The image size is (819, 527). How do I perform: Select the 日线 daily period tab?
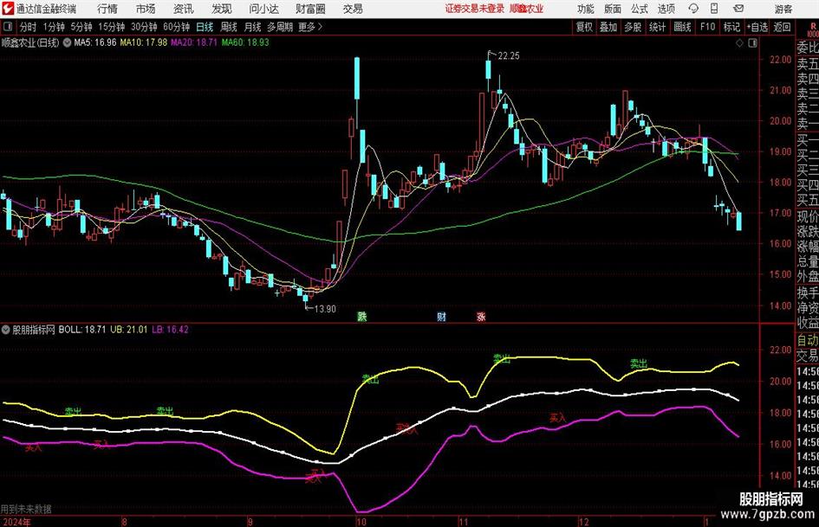point(205,27)
